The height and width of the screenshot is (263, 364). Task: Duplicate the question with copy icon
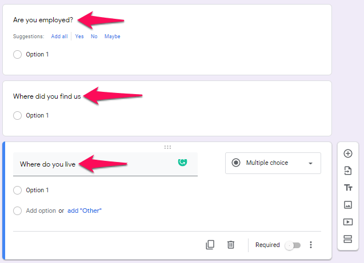210,245
